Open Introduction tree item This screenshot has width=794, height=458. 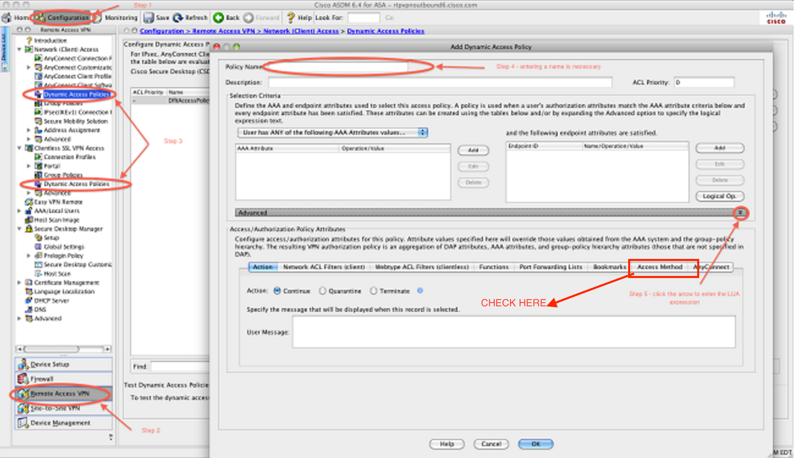point(50,40)
